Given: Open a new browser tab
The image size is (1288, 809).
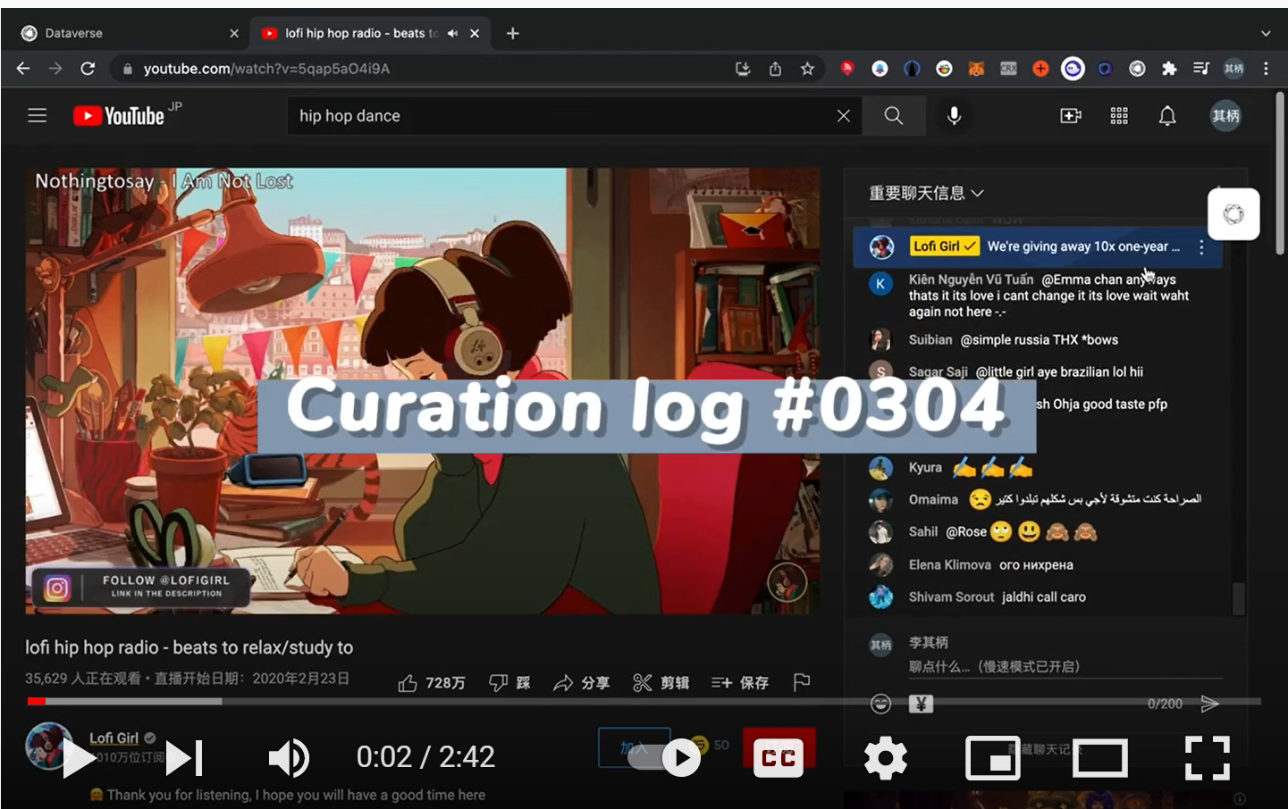Looking at the screenshot, I should tap(512, 33).
